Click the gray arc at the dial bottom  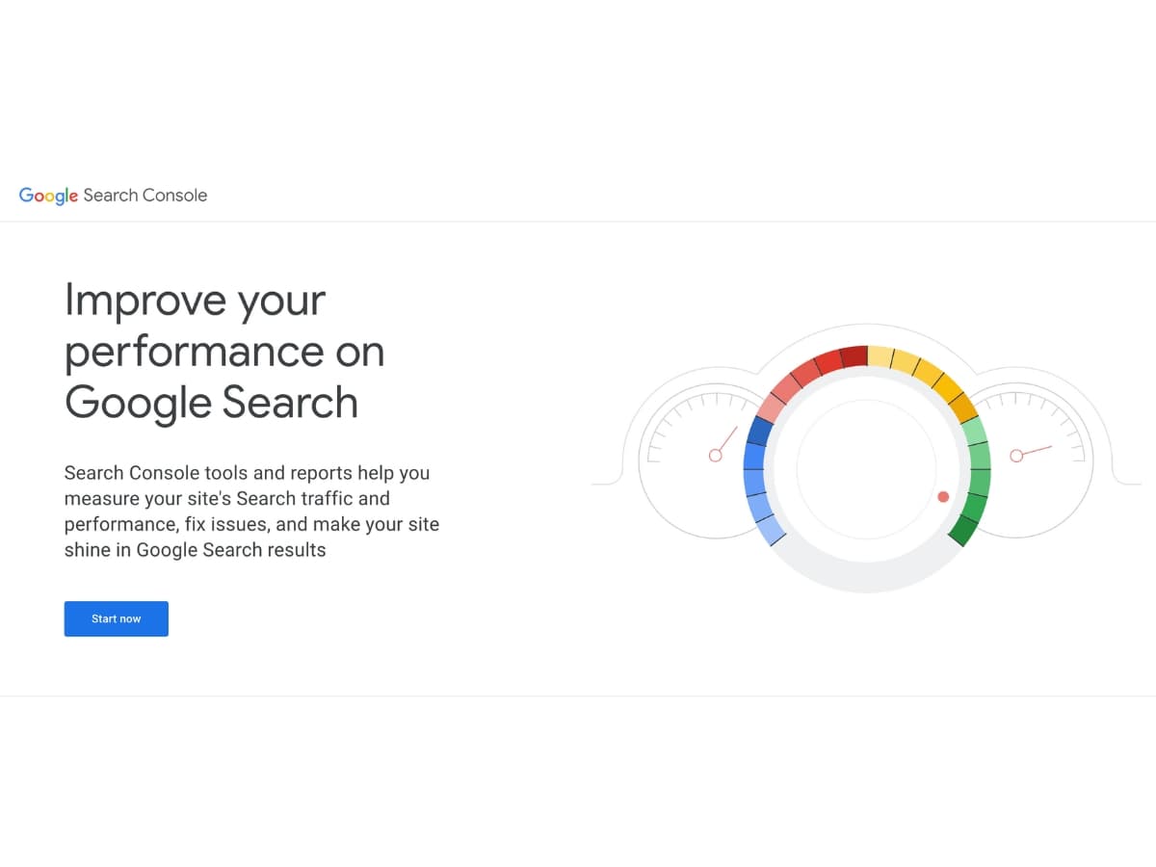pos(866,573)
